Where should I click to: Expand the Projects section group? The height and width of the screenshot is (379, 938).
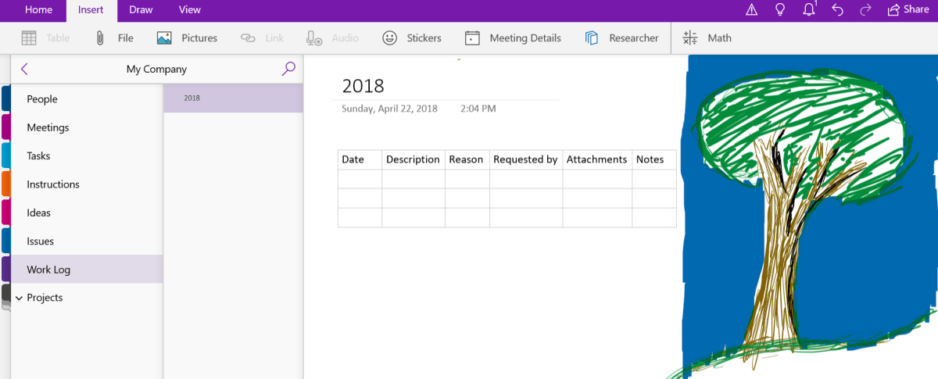19,298
